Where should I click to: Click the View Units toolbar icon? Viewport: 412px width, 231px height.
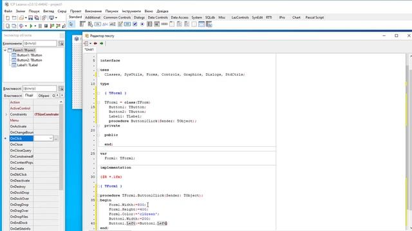pyautogui.click(x=8, y=26)
